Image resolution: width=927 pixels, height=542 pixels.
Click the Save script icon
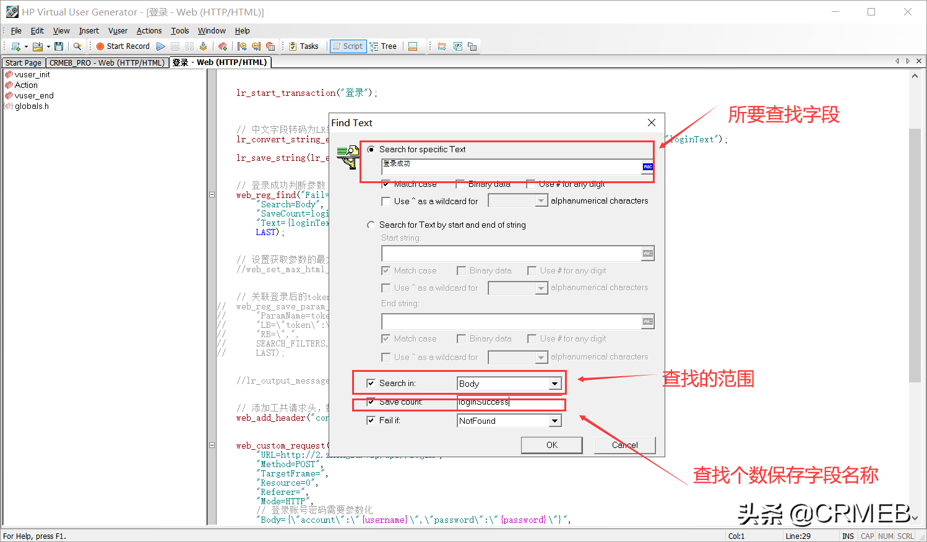[x=59, y=46]
